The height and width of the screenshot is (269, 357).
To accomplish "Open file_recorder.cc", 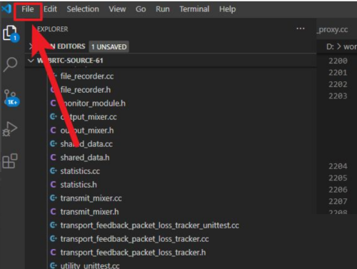I will [x=87, y=76].
